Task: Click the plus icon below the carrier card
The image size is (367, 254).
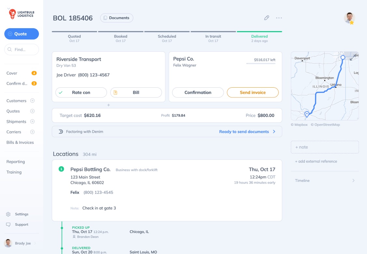Action: (109, 105)
